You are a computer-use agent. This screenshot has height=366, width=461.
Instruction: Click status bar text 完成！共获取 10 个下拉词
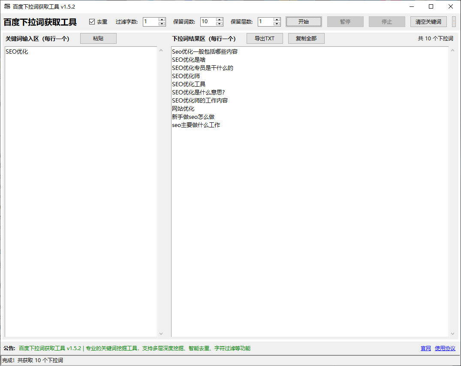pos(32,360)
